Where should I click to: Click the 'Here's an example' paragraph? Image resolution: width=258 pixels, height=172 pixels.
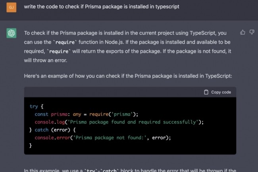point(128,76)
